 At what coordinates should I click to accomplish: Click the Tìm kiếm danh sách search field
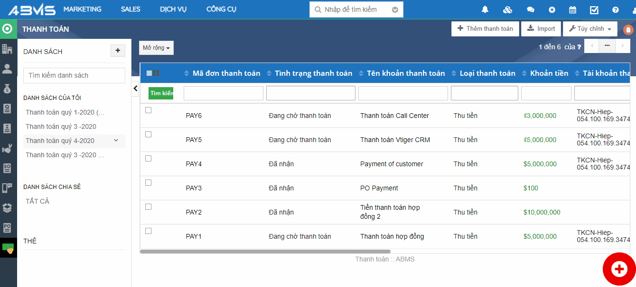(74, 75)
